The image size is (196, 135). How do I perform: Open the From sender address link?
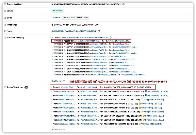click(x=74, y=31)
